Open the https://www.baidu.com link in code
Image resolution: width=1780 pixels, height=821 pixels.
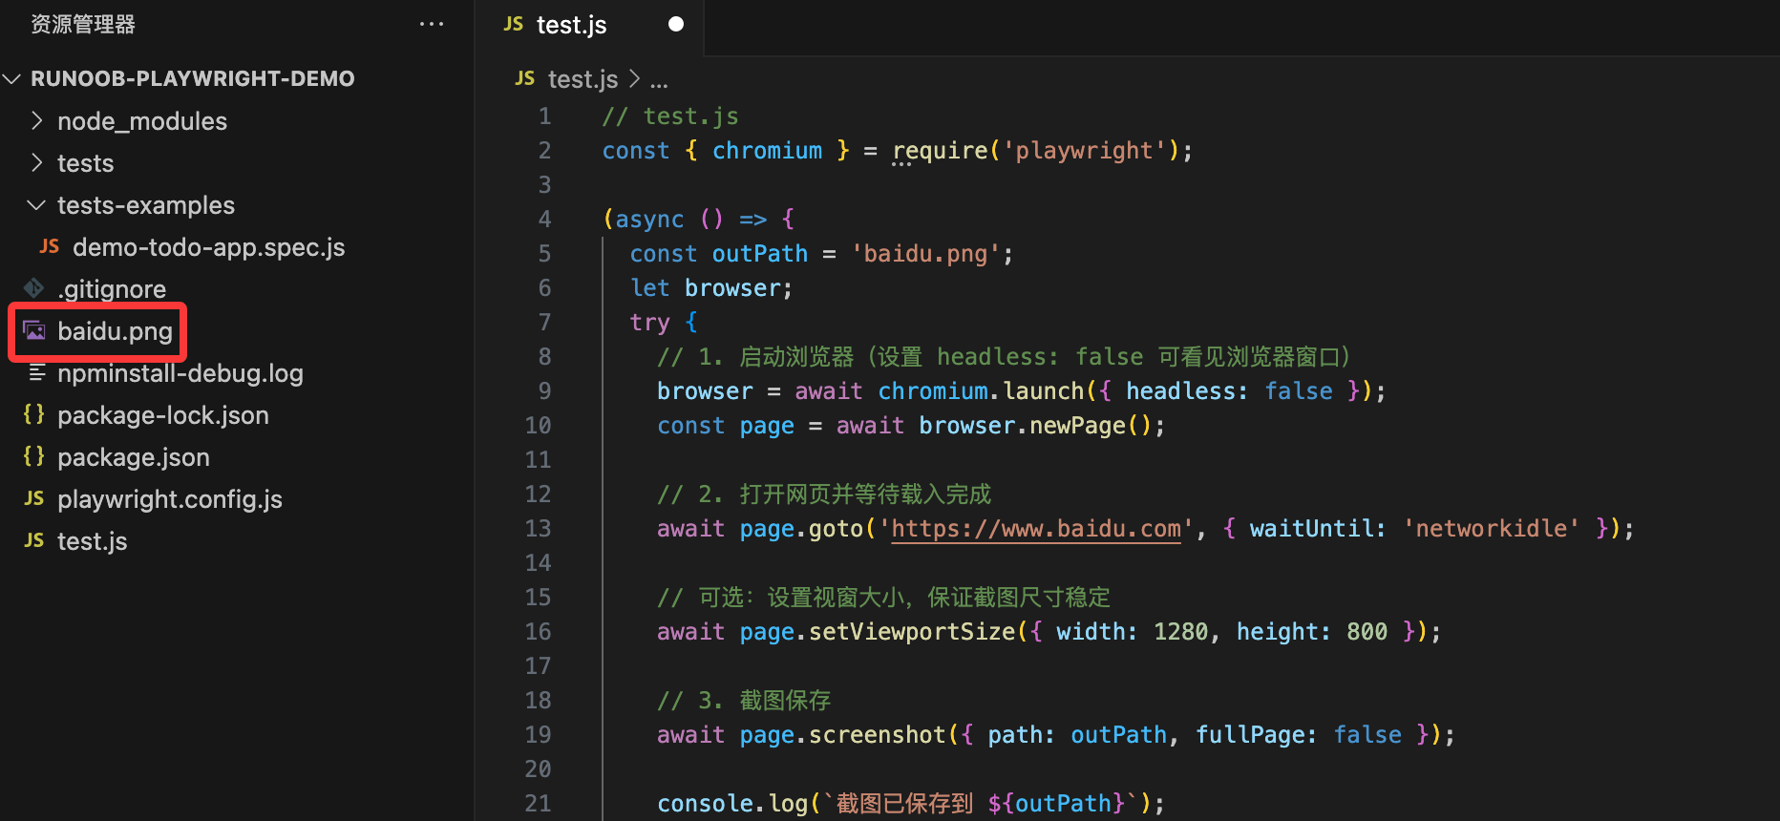[1035, 529]
